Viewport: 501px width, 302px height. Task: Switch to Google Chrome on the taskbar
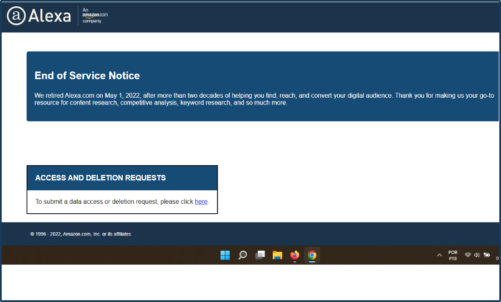(312, 255)
